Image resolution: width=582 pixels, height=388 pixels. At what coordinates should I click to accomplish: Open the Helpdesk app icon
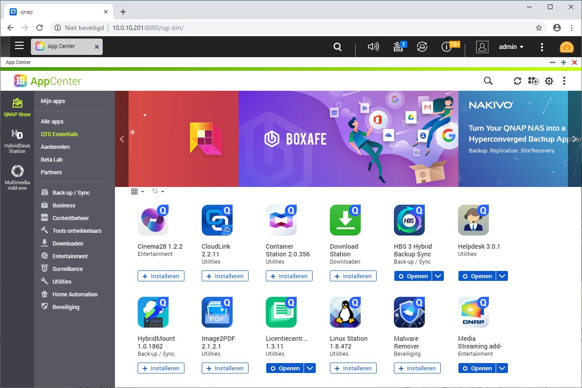tap(473, 220)
